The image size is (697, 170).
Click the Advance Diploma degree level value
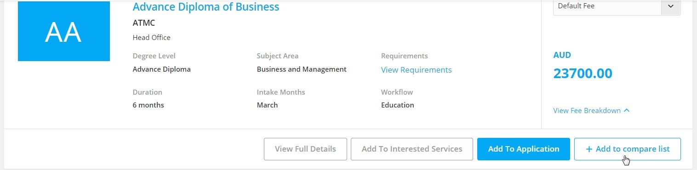161,69
